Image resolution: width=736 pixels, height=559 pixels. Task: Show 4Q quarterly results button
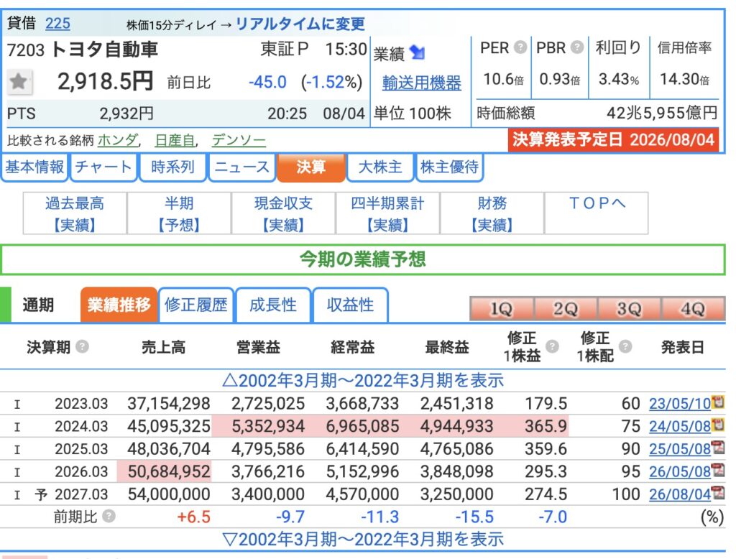click(693, 309)
